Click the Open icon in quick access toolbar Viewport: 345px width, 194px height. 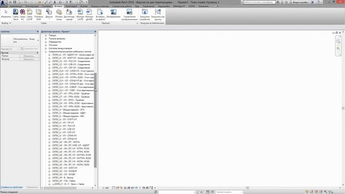pyautogui.click(x=10, y=2)
